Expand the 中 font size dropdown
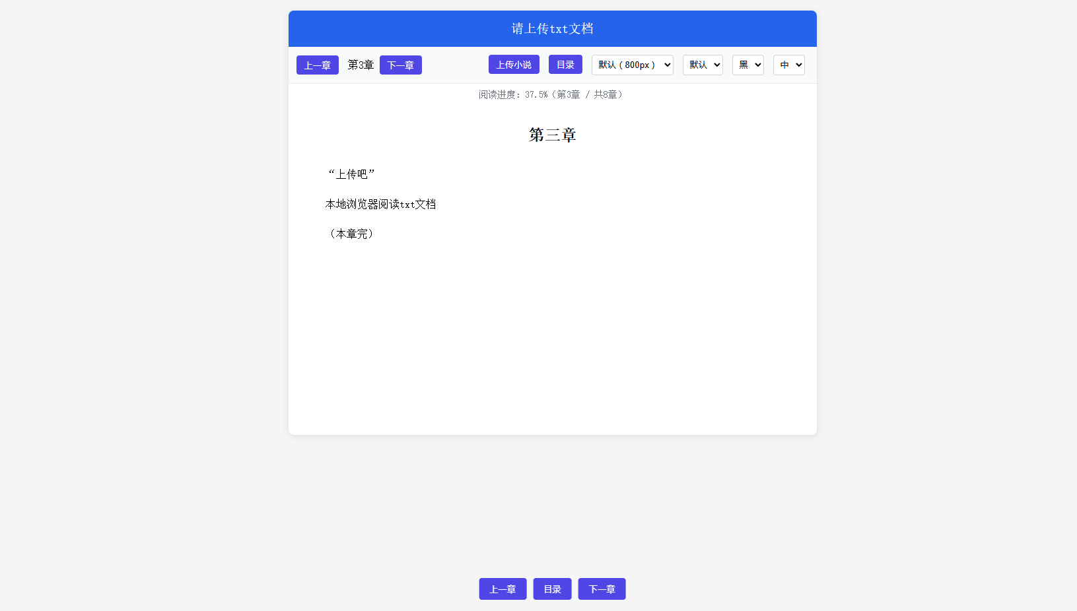This screenshot has height=611, width=1077. (788, 65)
